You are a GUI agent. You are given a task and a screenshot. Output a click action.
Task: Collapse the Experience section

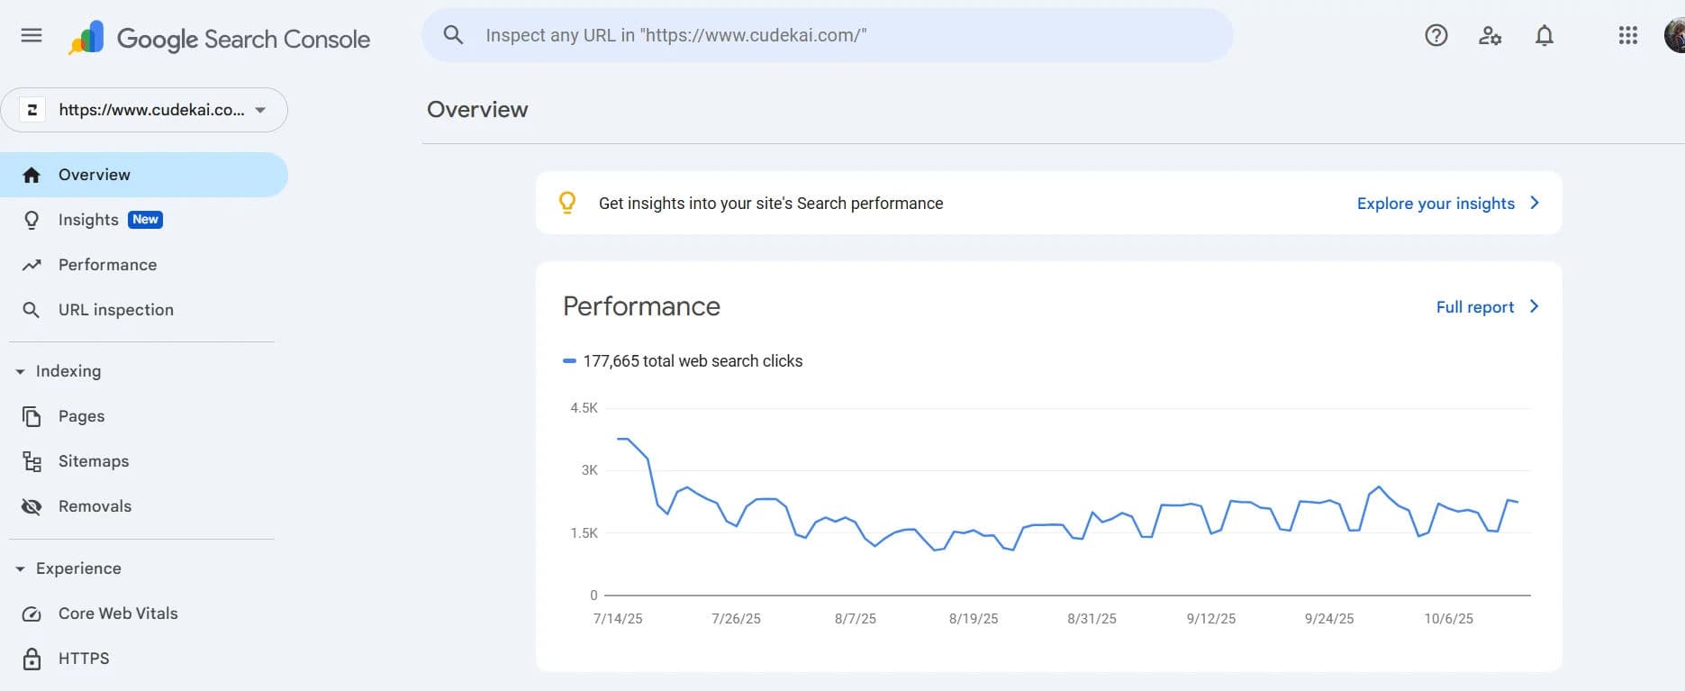(20, 568)
